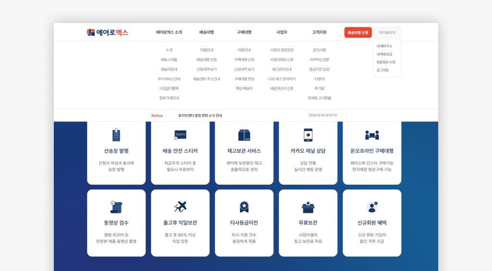Select 회원정보 수정 in 마이페이지 menu

pyautogui.click(x=386, y=62)
